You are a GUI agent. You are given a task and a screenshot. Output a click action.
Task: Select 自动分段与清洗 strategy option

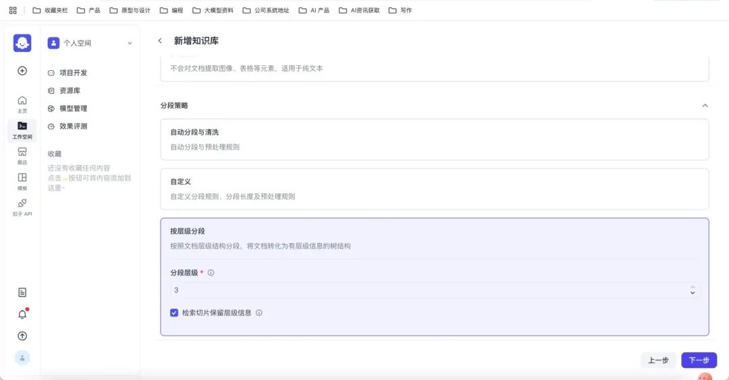click(434, 139)
